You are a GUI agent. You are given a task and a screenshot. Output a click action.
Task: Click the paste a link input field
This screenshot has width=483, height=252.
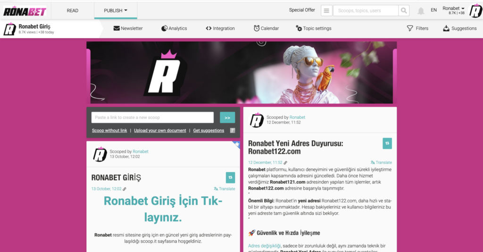pos(152,118)
